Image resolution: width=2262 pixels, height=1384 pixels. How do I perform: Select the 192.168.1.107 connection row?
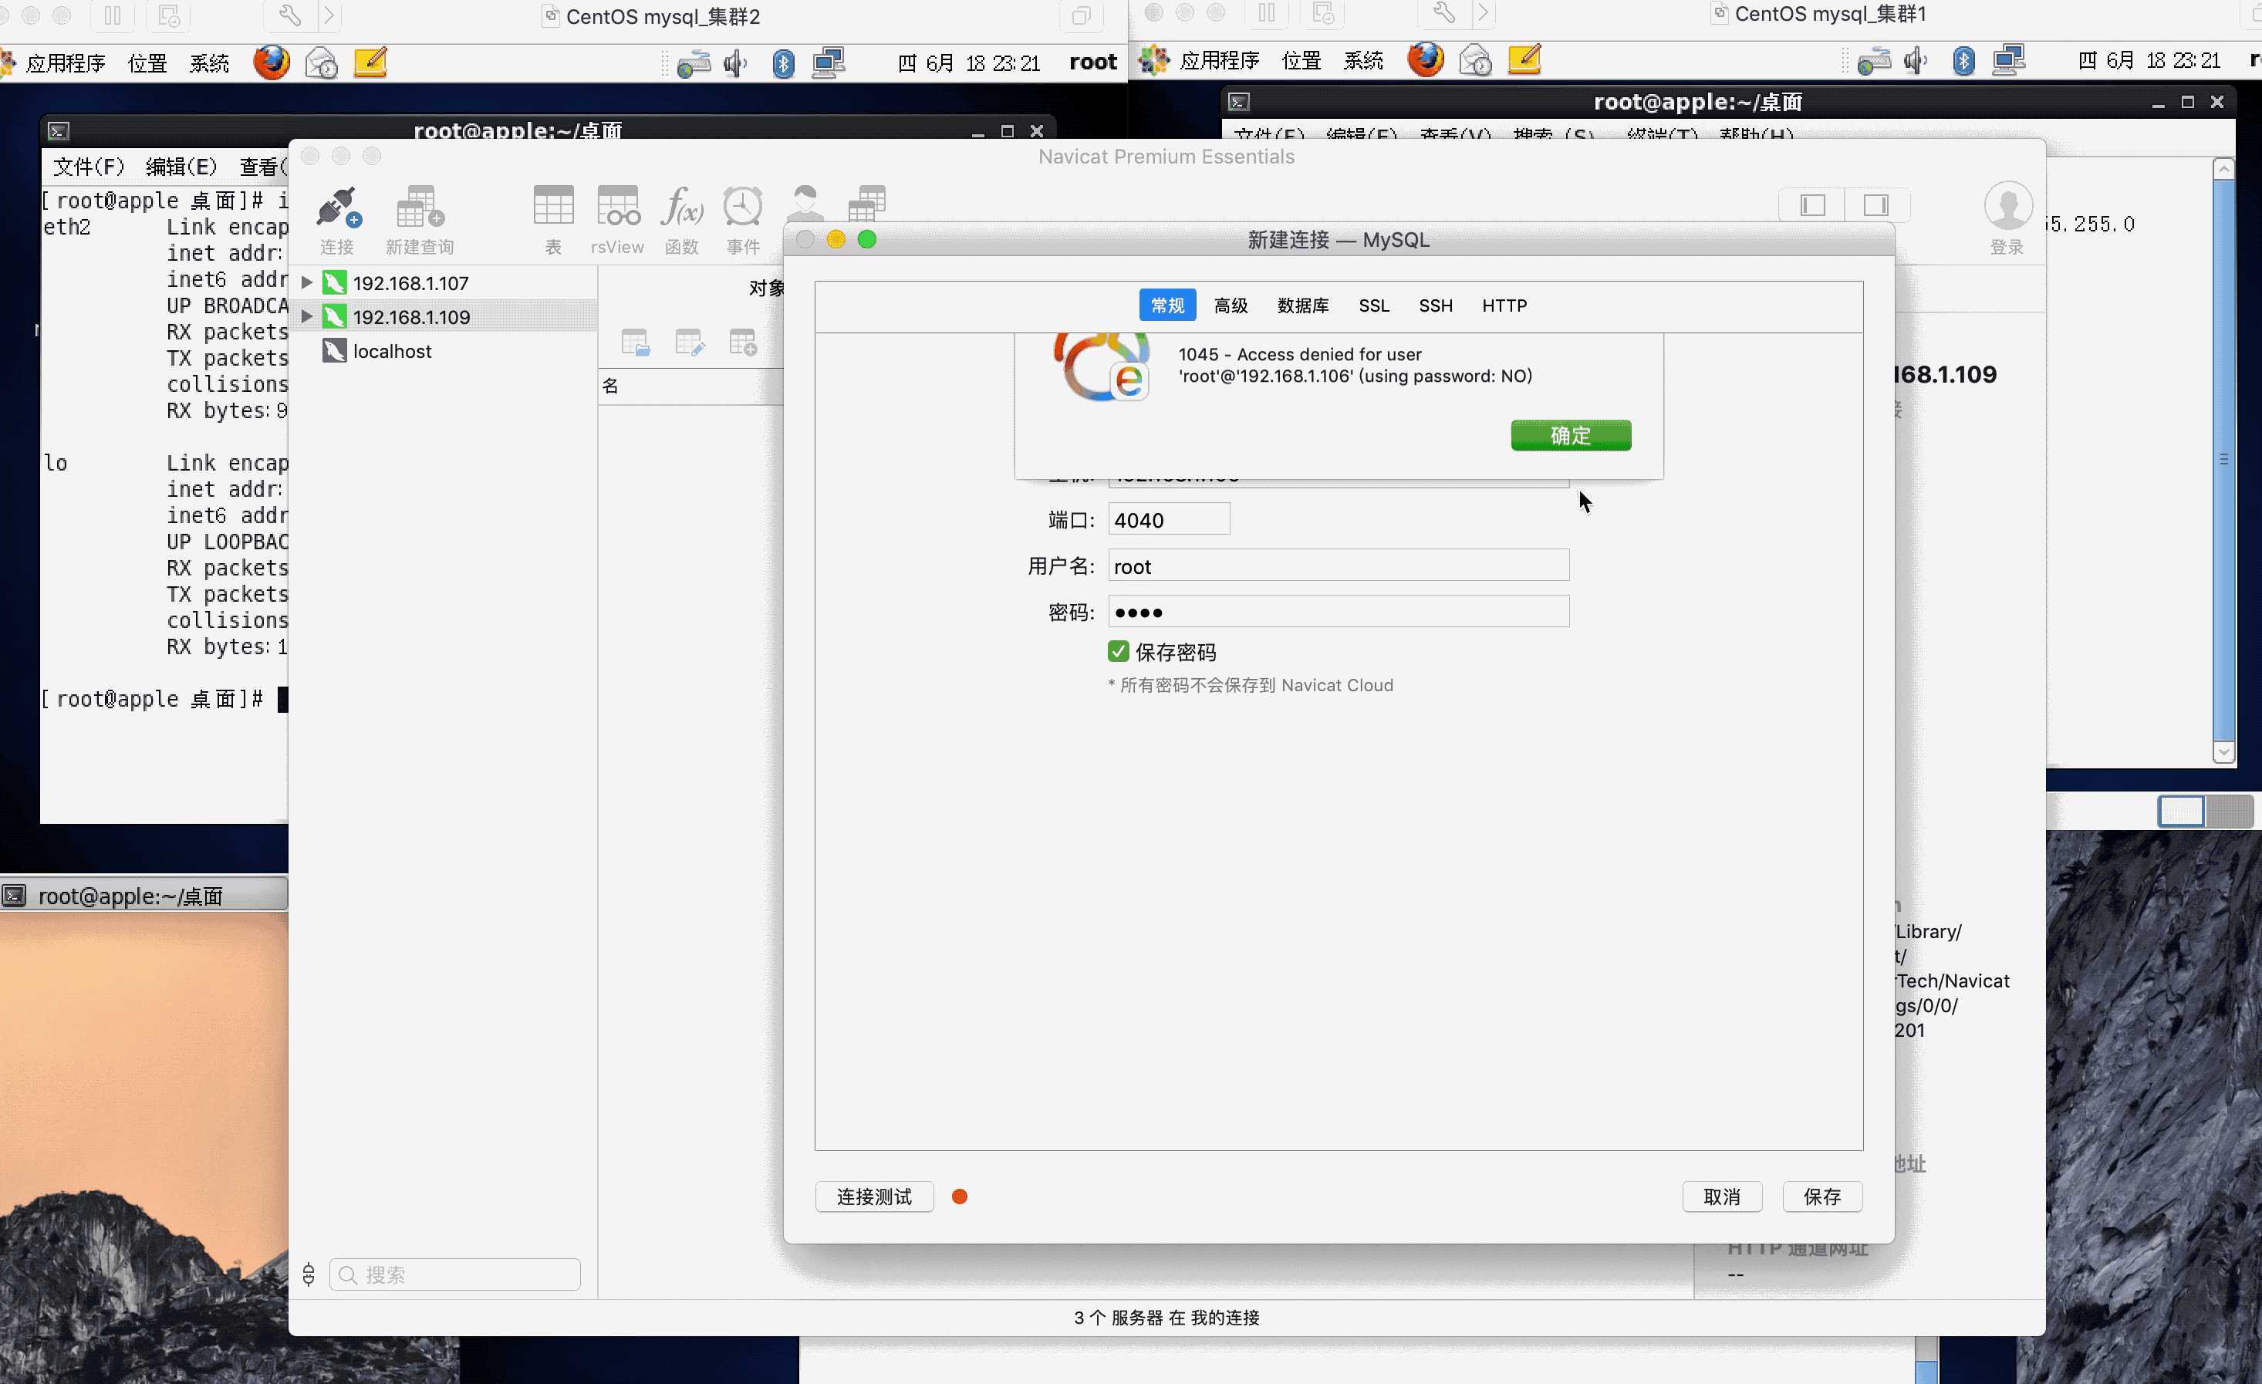coord(444,282)
